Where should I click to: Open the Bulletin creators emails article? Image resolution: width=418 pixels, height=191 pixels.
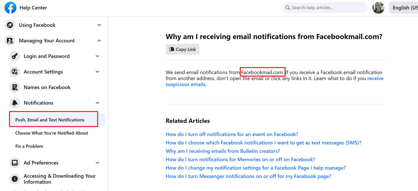[223, 151]
